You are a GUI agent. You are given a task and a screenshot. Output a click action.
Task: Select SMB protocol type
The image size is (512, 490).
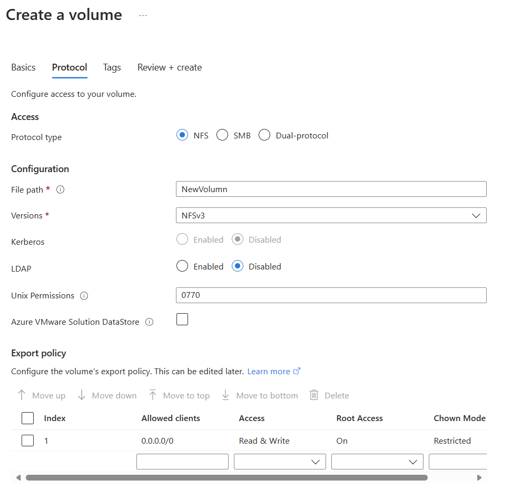tap(222, 135)
